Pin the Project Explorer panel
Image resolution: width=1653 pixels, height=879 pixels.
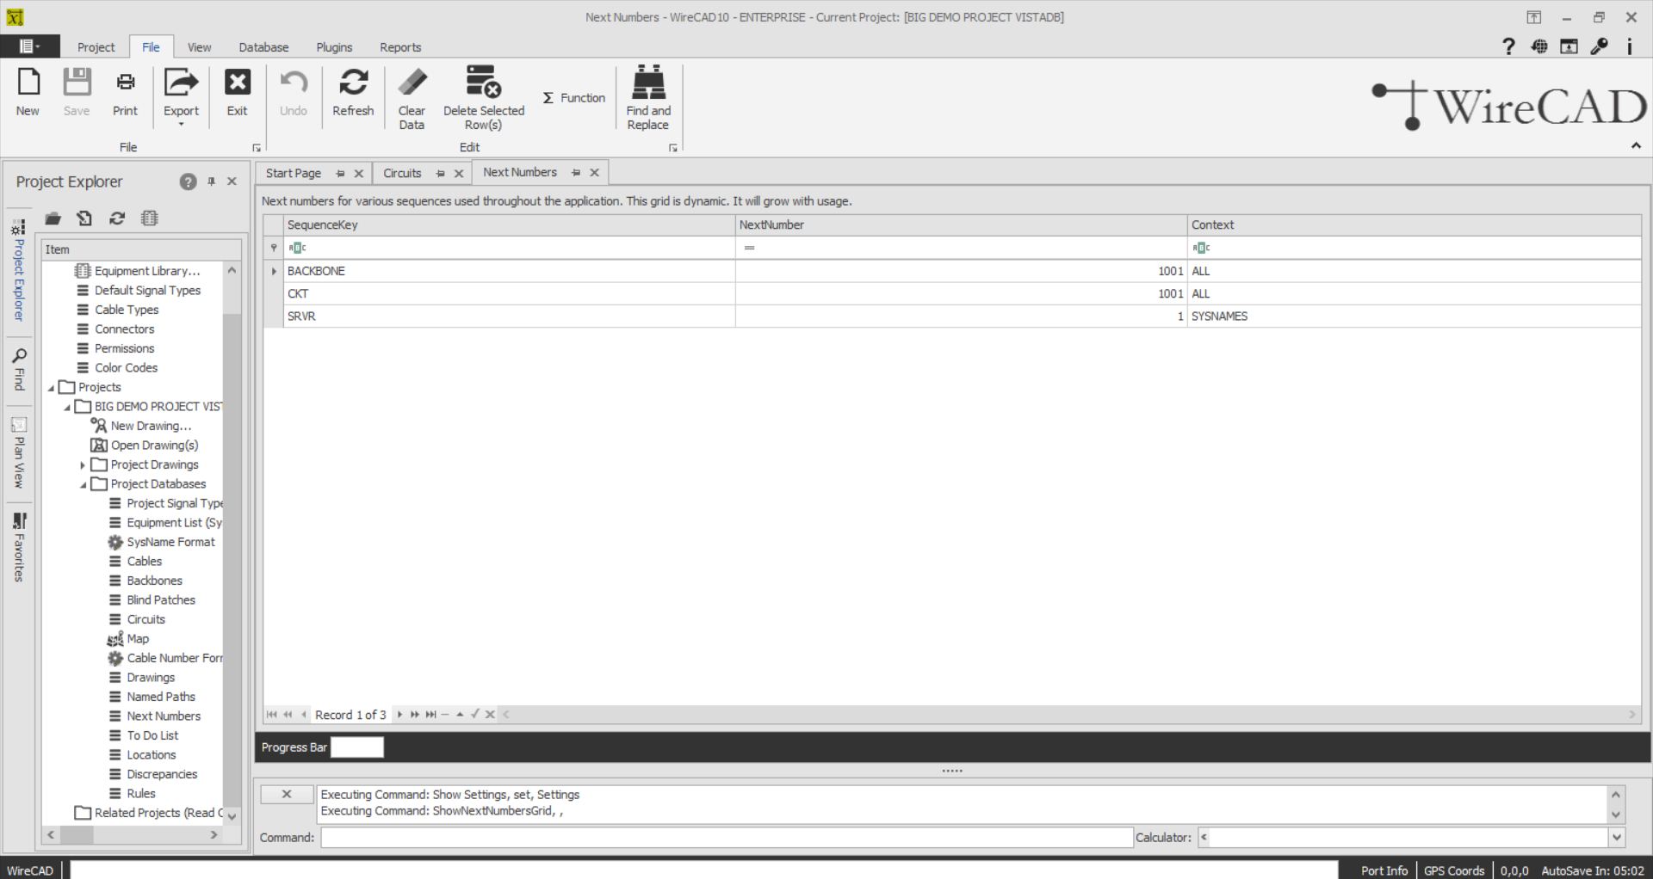212,181
